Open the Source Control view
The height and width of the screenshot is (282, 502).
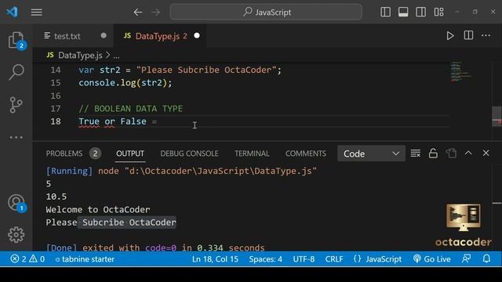16,104
